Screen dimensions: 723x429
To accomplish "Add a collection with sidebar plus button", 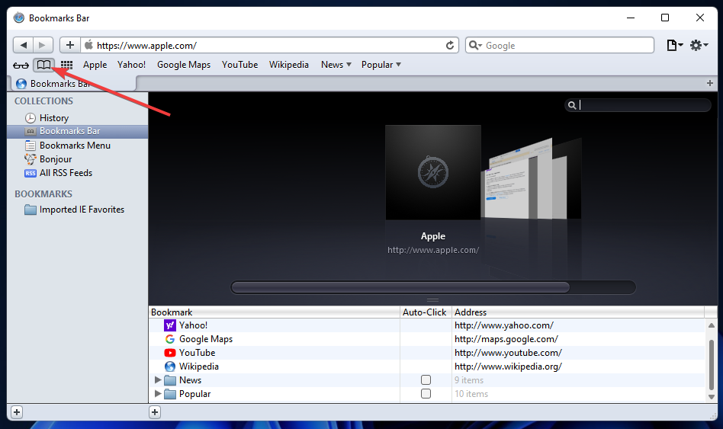I will click(x=17, y=412).
